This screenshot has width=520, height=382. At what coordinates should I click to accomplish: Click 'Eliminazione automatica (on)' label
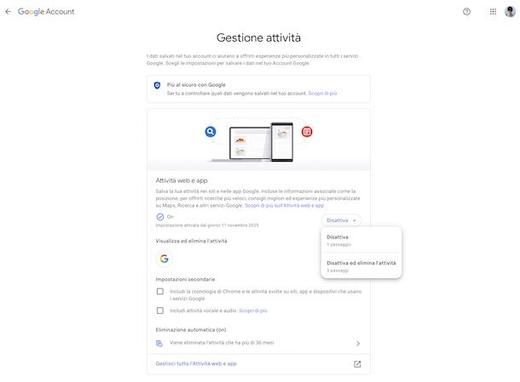[x=191, y=330]
